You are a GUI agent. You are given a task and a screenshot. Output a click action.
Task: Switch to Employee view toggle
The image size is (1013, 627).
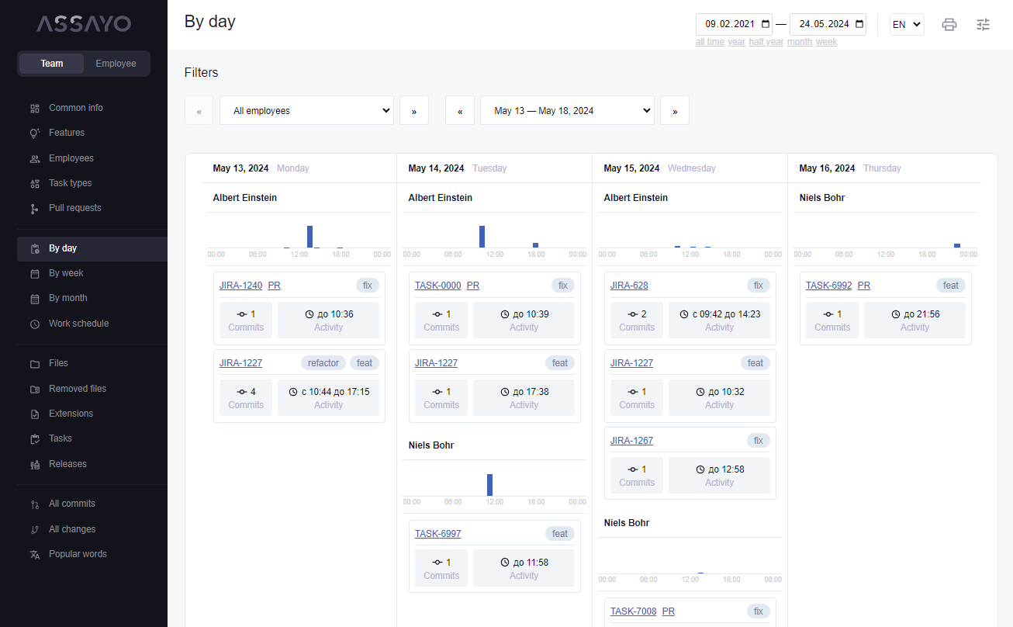click(x=116, y=64)
